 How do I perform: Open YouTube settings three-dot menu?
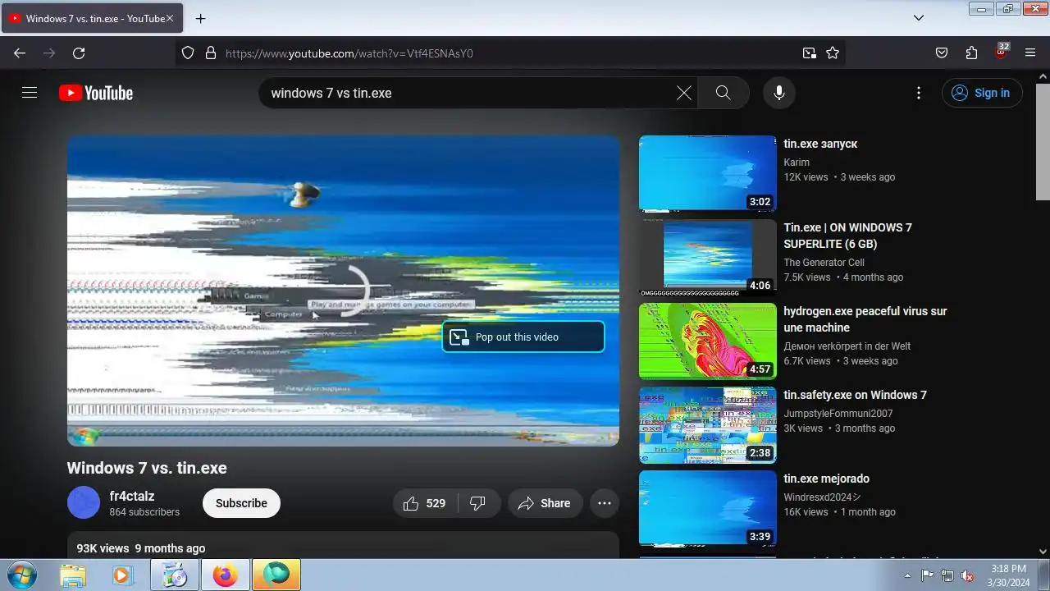pyautogui.click(x=919, y=93)
